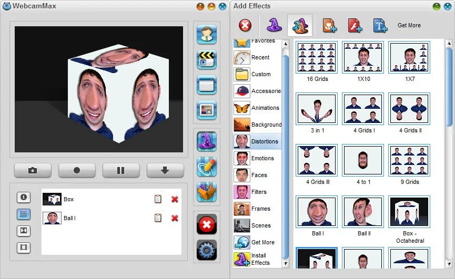Select the screen capture window icon
This screenshot has width=455, height=279.
coord(207,85)
